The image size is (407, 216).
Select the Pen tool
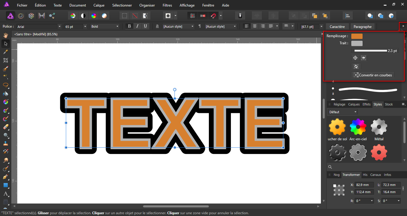(5, 177)
